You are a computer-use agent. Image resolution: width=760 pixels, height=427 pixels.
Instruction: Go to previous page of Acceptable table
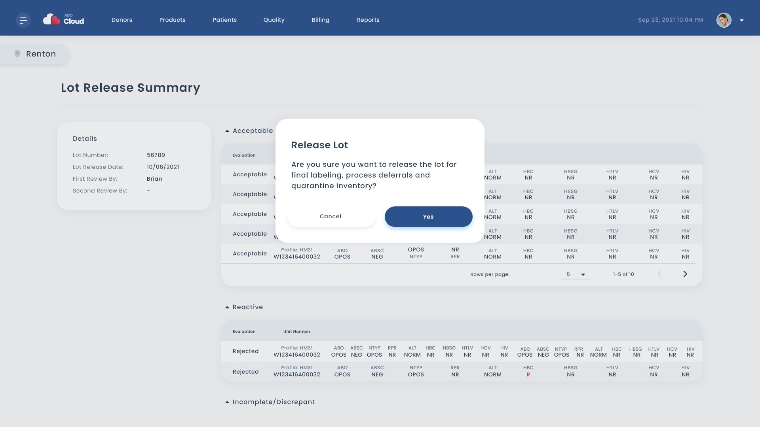(660, 274)
